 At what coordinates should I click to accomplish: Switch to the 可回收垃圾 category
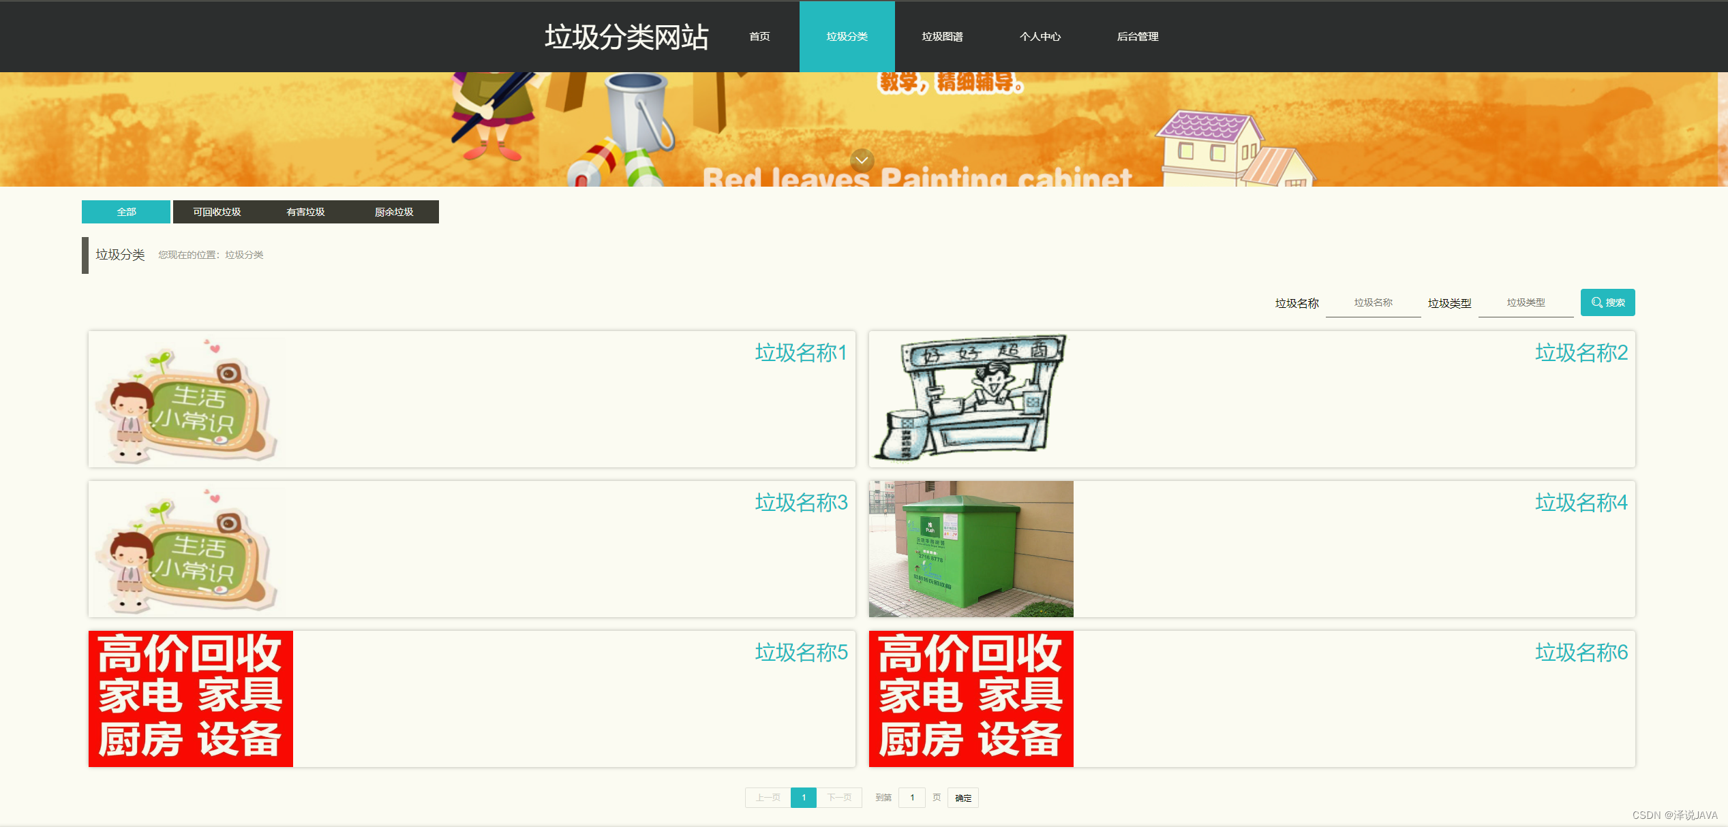click(216, 212)
